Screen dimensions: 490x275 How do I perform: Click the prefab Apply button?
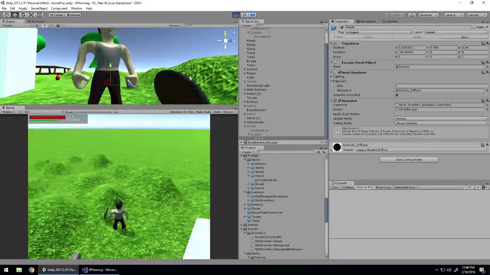[465, 37]
